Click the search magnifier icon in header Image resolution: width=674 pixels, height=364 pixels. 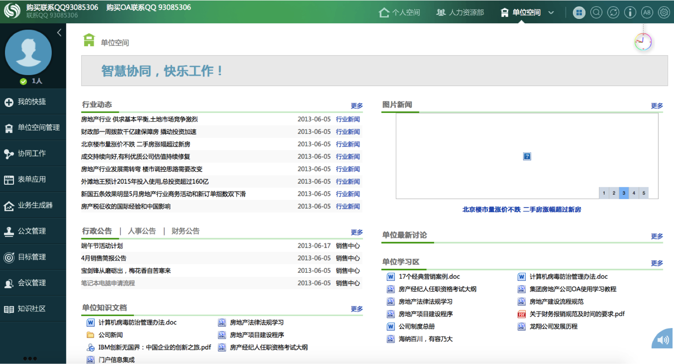tap(596, 13)
